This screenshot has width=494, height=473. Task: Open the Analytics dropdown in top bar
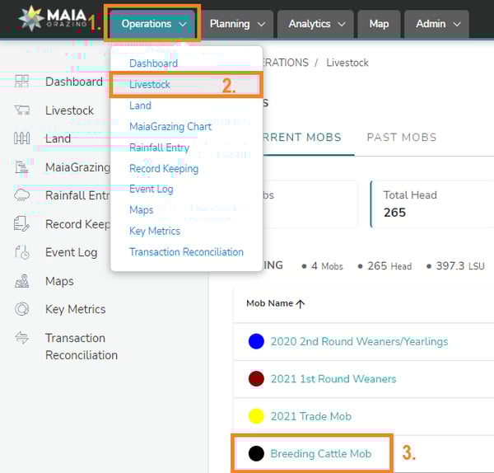[316, 24]
